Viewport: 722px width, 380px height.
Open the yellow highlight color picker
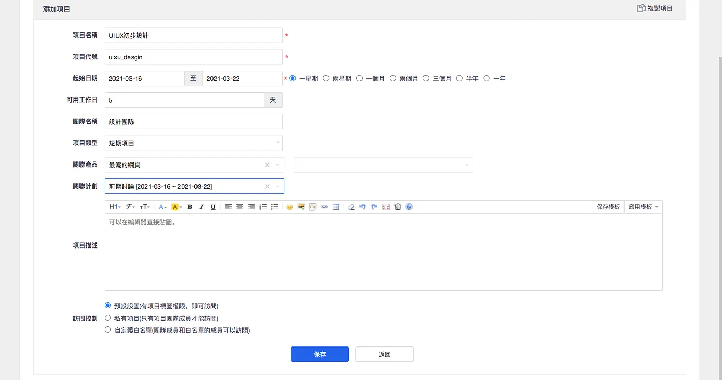point(176,207)
